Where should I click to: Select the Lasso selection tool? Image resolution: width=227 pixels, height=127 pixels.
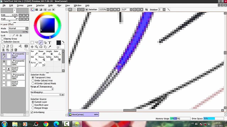pos(37,42)
